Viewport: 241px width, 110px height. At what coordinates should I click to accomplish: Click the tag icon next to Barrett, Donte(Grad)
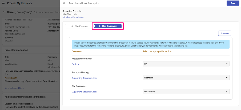click(35, 12)
